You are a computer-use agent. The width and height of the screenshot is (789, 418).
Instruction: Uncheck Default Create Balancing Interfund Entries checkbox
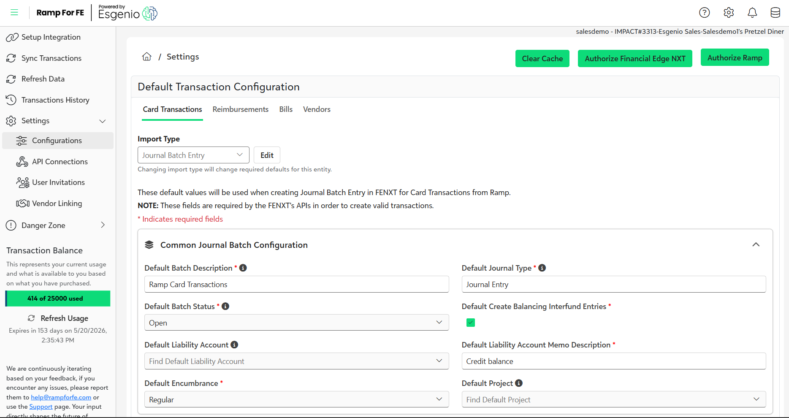click(471, 323)
